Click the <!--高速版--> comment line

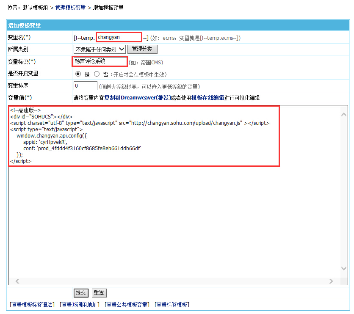pos(25,110)
